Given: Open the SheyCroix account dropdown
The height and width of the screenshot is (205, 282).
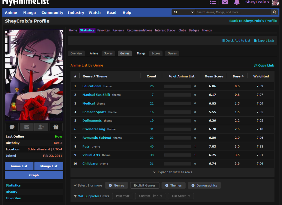Looking at the screenshot, I should pos(257,2).
